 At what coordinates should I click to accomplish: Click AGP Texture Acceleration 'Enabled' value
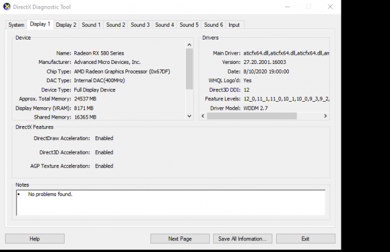coord(104,166)
